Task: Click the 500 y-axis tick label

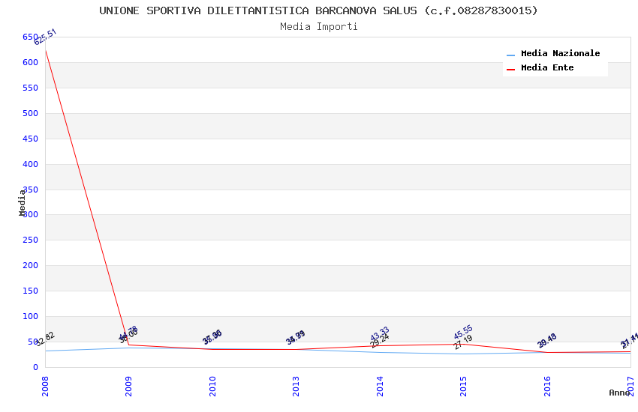Action: 31,113
